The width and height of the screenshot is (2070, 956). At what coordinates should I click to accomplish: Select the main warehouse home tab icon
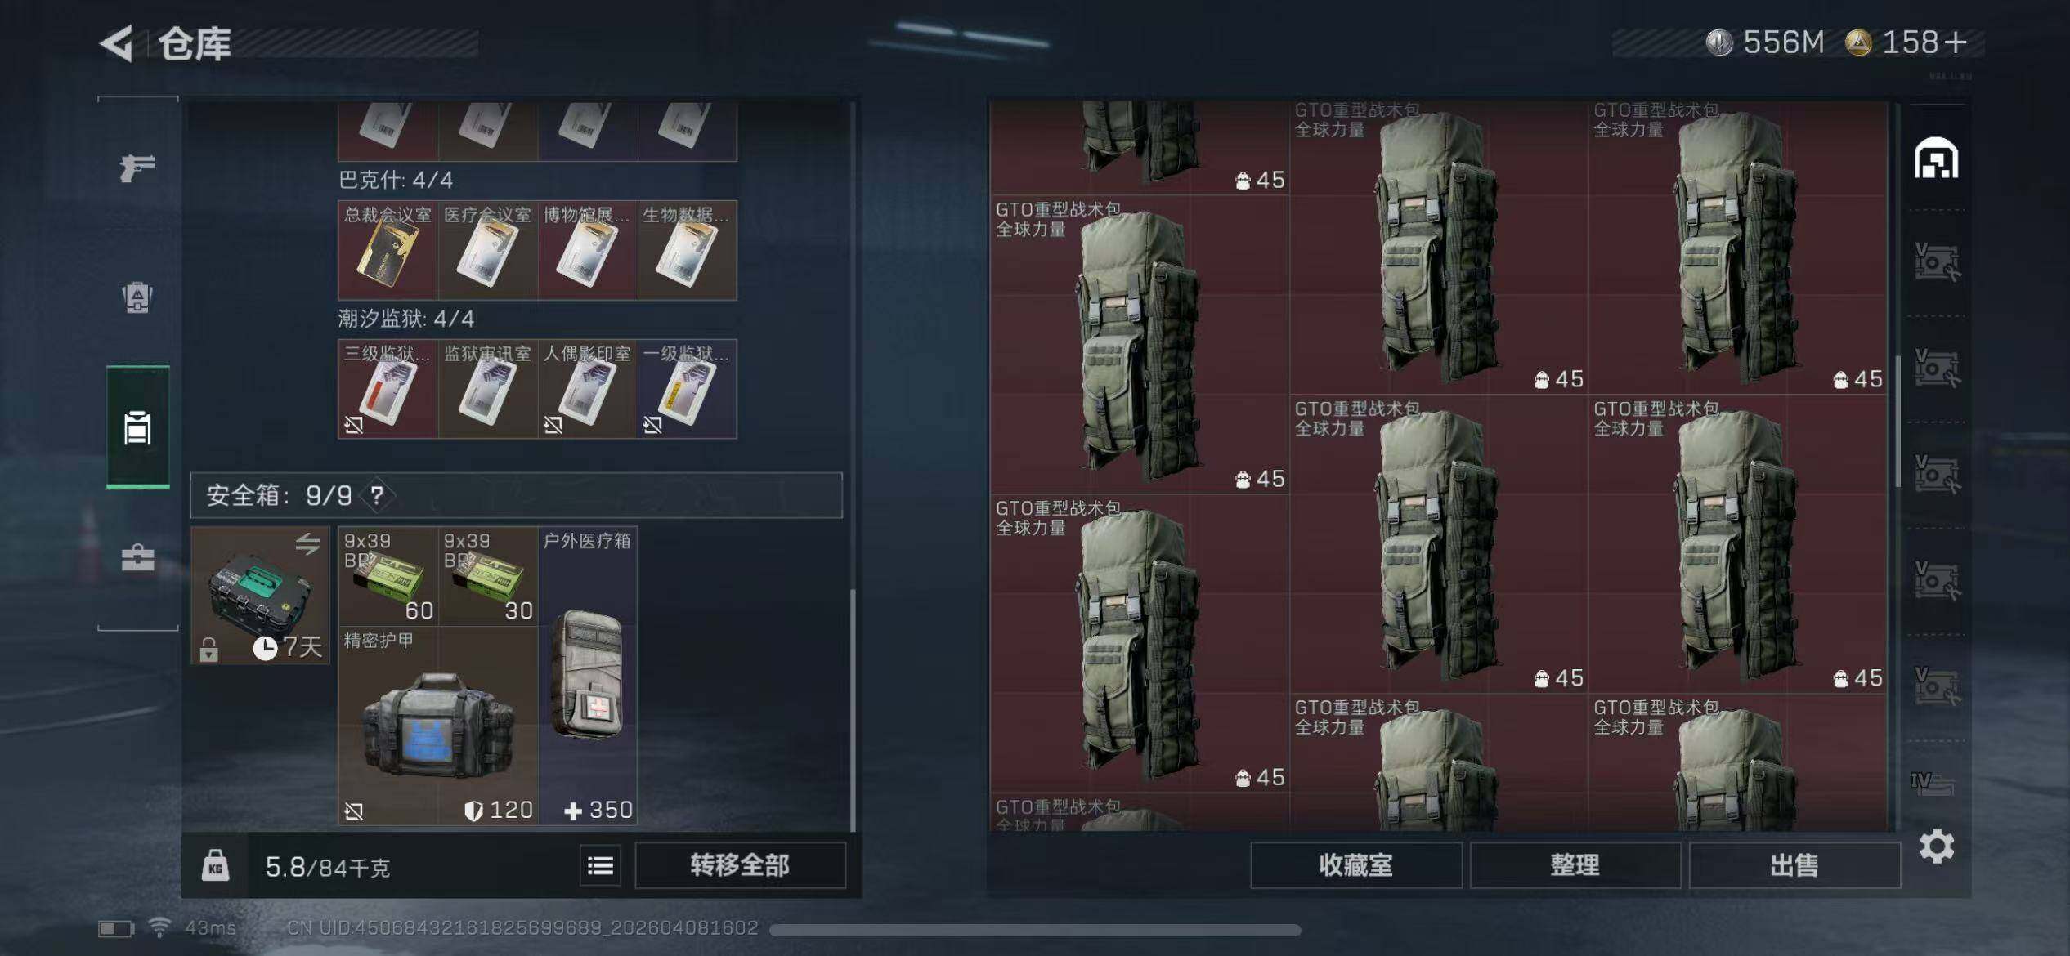[x=1936, y=159]
